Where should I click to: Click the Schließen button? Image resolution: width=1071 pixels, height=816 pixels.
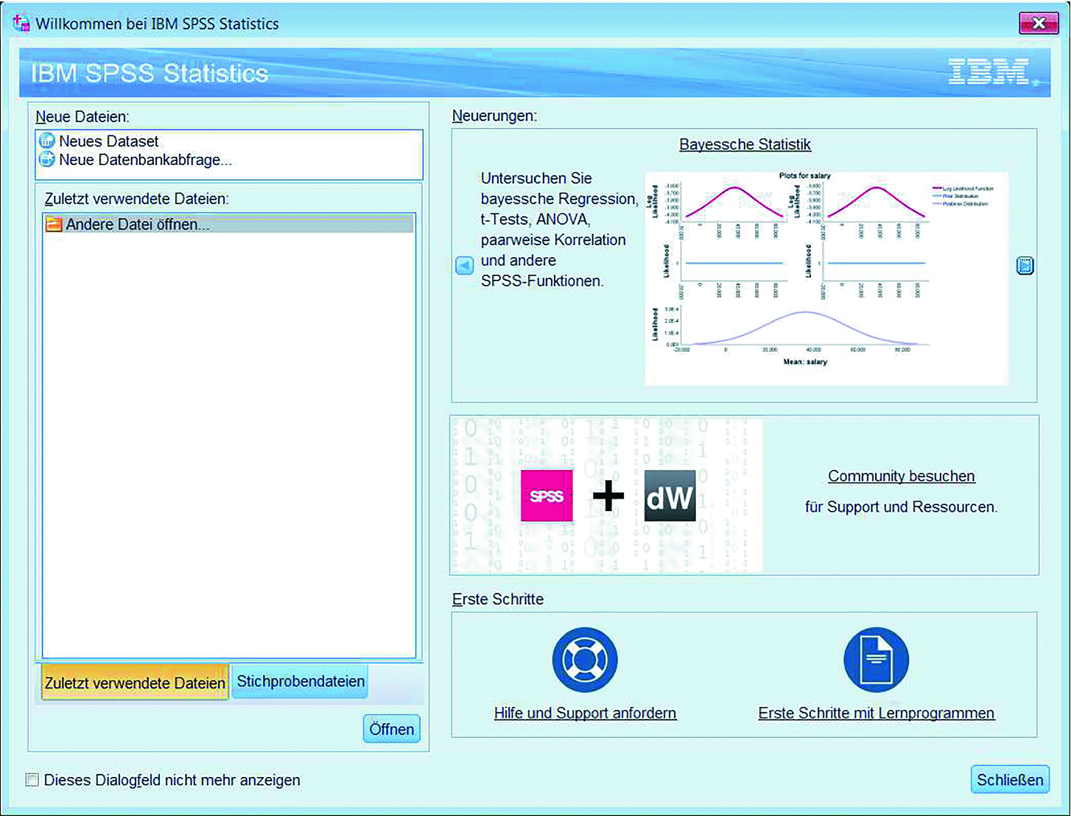(1010, 780)
